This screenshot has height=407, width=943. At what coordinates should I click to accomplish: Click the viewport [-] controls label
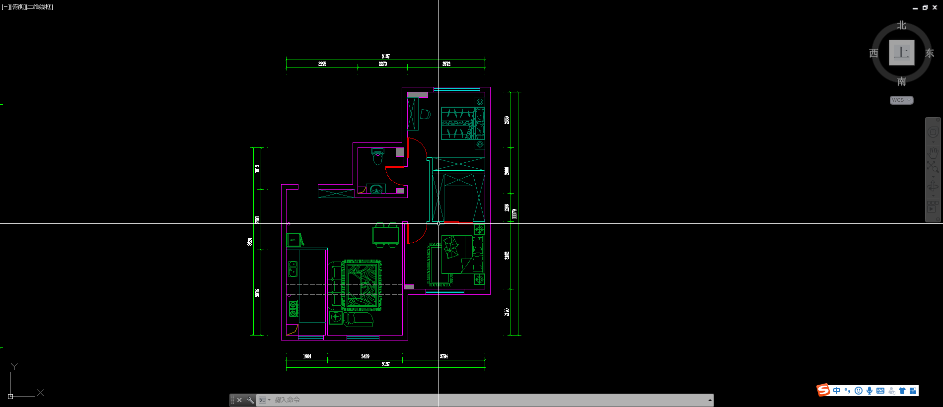tap(5, 7)
